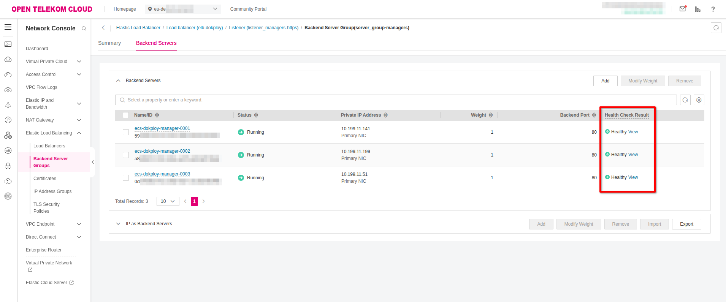Open the page size dropdown showing 10
This screenshot has height=302, width=726.
(168, 201)
